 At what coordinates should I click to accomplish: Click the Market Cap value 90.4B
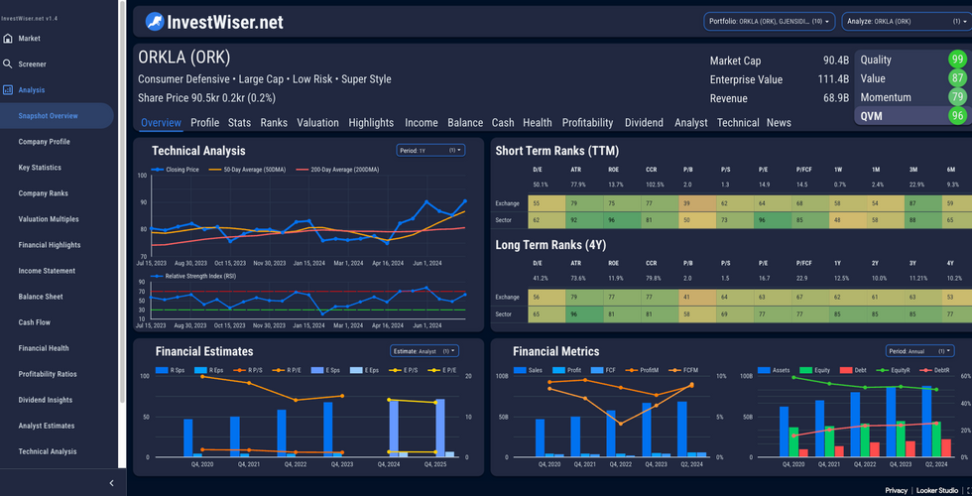(835, 61)
